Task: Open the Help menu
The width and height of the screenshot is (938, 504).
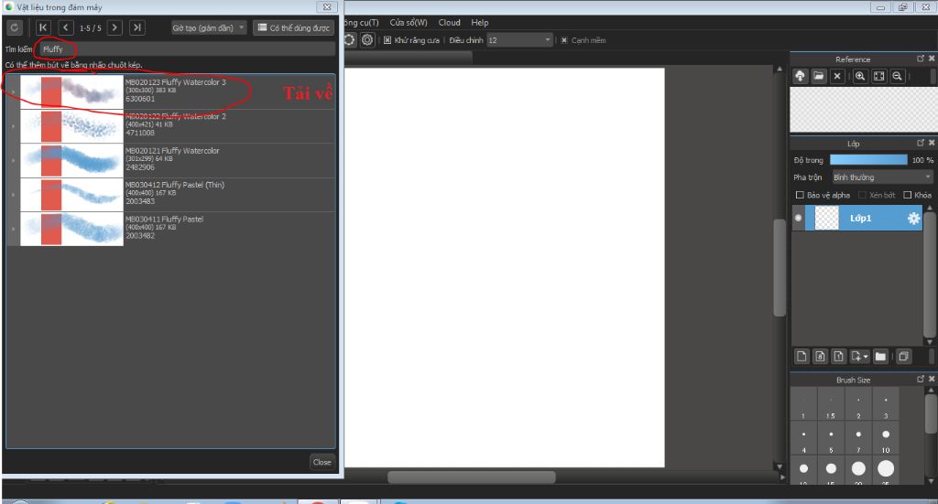Action: (x=480, y=23)
